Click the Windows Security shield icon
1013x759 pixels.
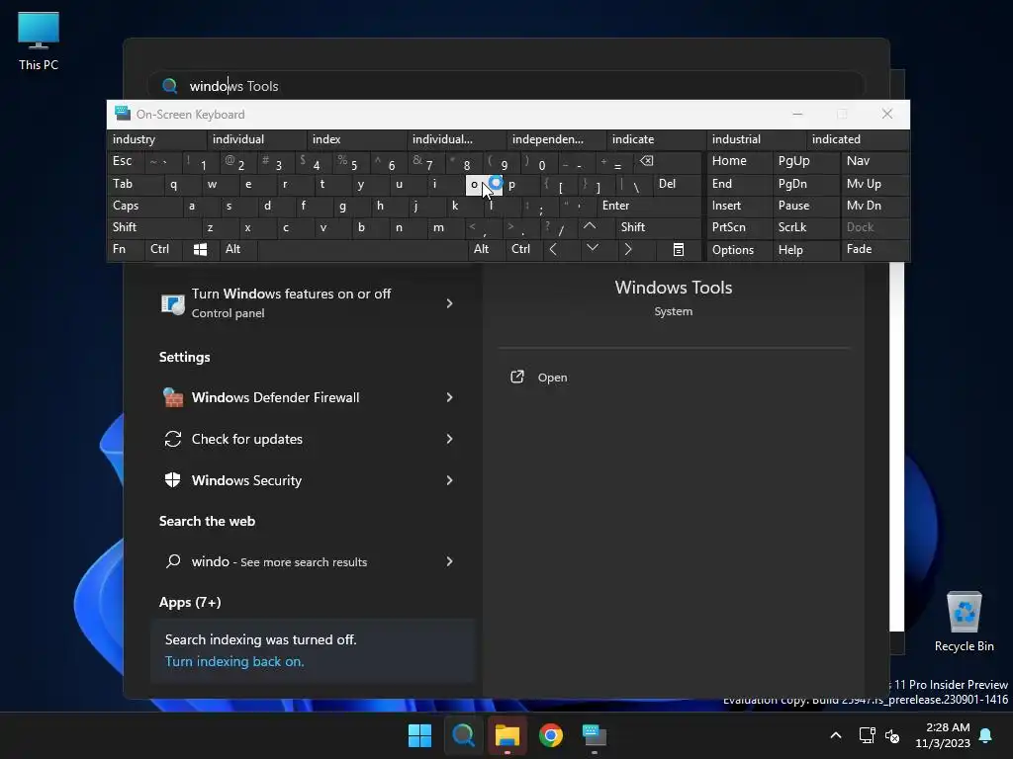coord(172,480)
